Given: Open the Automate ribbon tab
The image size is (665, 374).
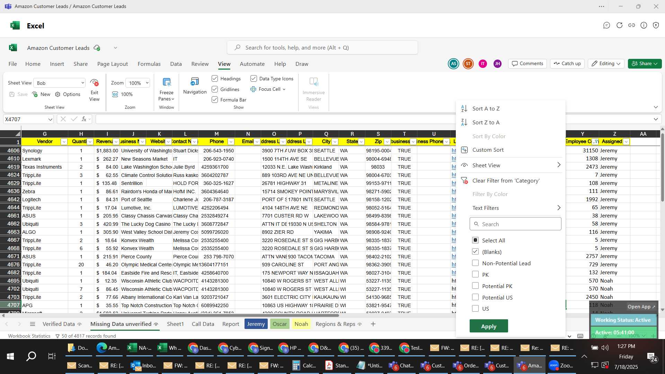Looking at the screenshot, I should 252,64.
